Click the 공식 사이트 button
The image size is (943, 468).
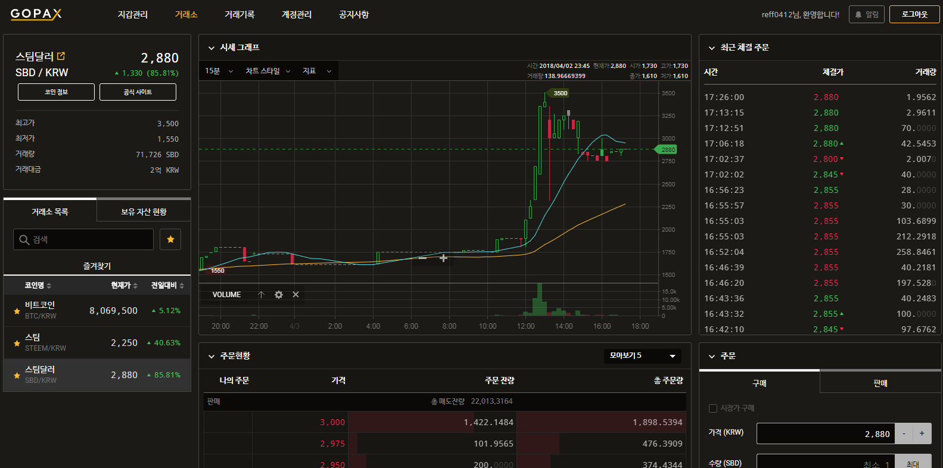(x=138, y=92)
